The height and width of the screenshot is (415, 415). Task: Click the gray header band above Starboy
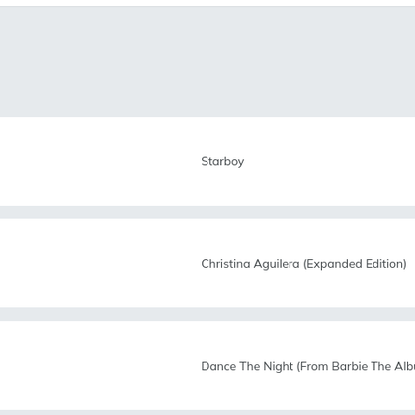(x=207, y=61)
